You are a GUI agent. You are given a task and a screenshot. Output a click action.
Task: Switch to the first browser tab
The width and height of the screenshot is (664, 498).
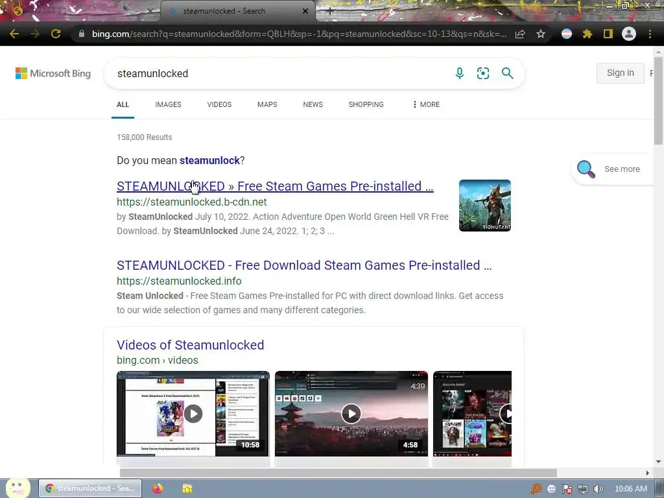(80, 11)
